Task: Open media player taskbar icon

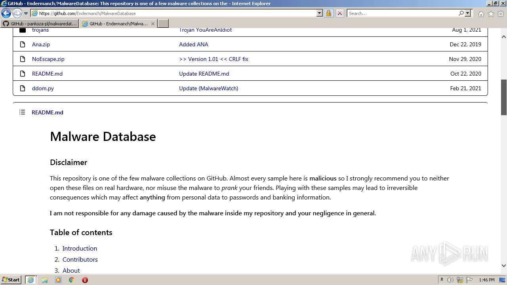Action: click(58, 280)
